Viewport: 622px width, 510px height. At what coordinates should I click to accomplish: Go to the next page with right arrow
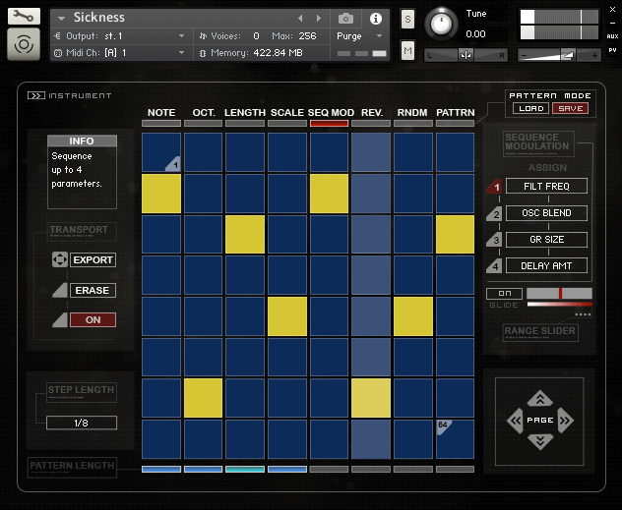pyautogui.click(x=565, y=420)
